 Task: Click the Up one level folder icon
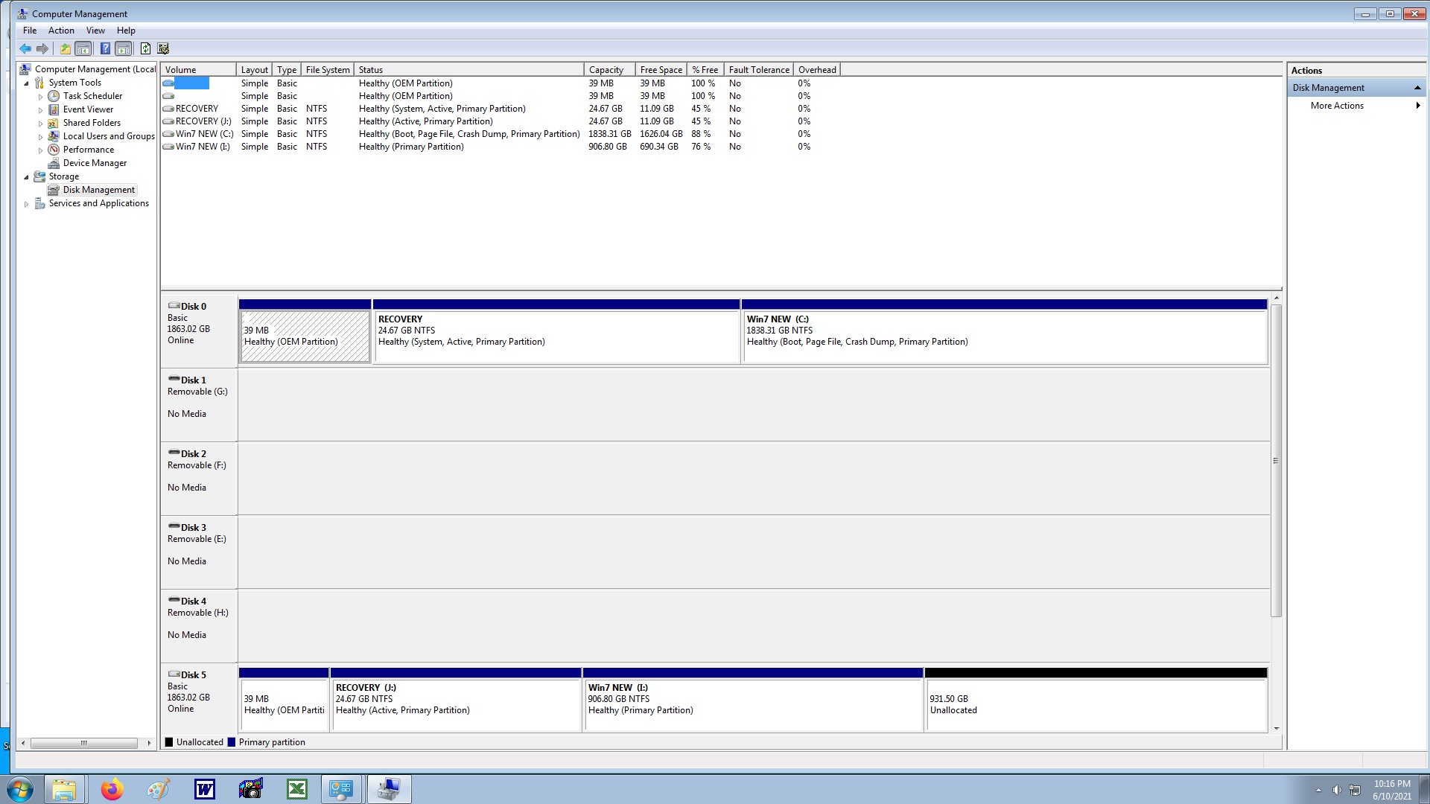(x=65, y=48)
